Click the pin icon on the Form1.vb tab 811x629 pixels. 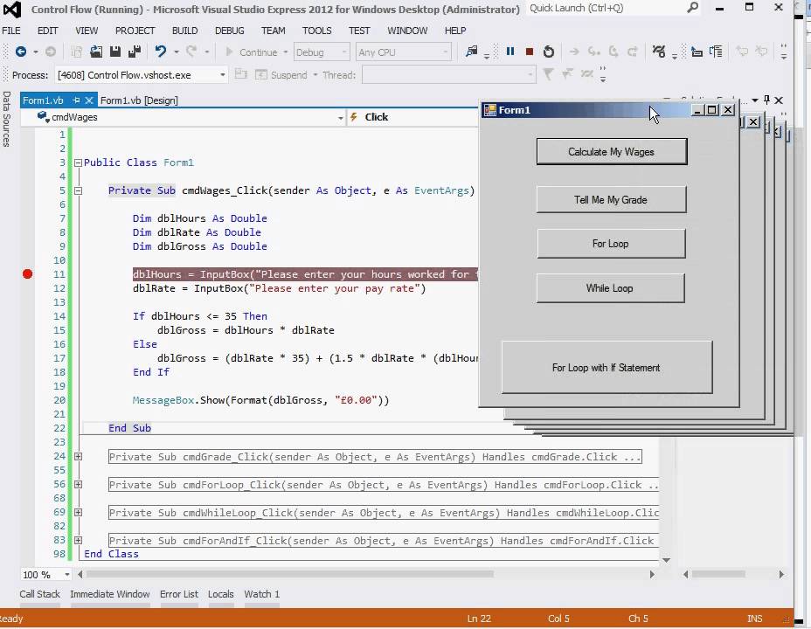tap(76, 100)
